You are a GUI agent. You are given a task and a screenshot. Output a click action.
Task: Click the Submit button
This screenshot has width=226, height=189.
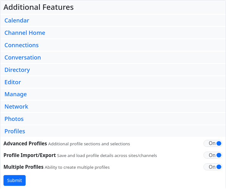[15, 180]
